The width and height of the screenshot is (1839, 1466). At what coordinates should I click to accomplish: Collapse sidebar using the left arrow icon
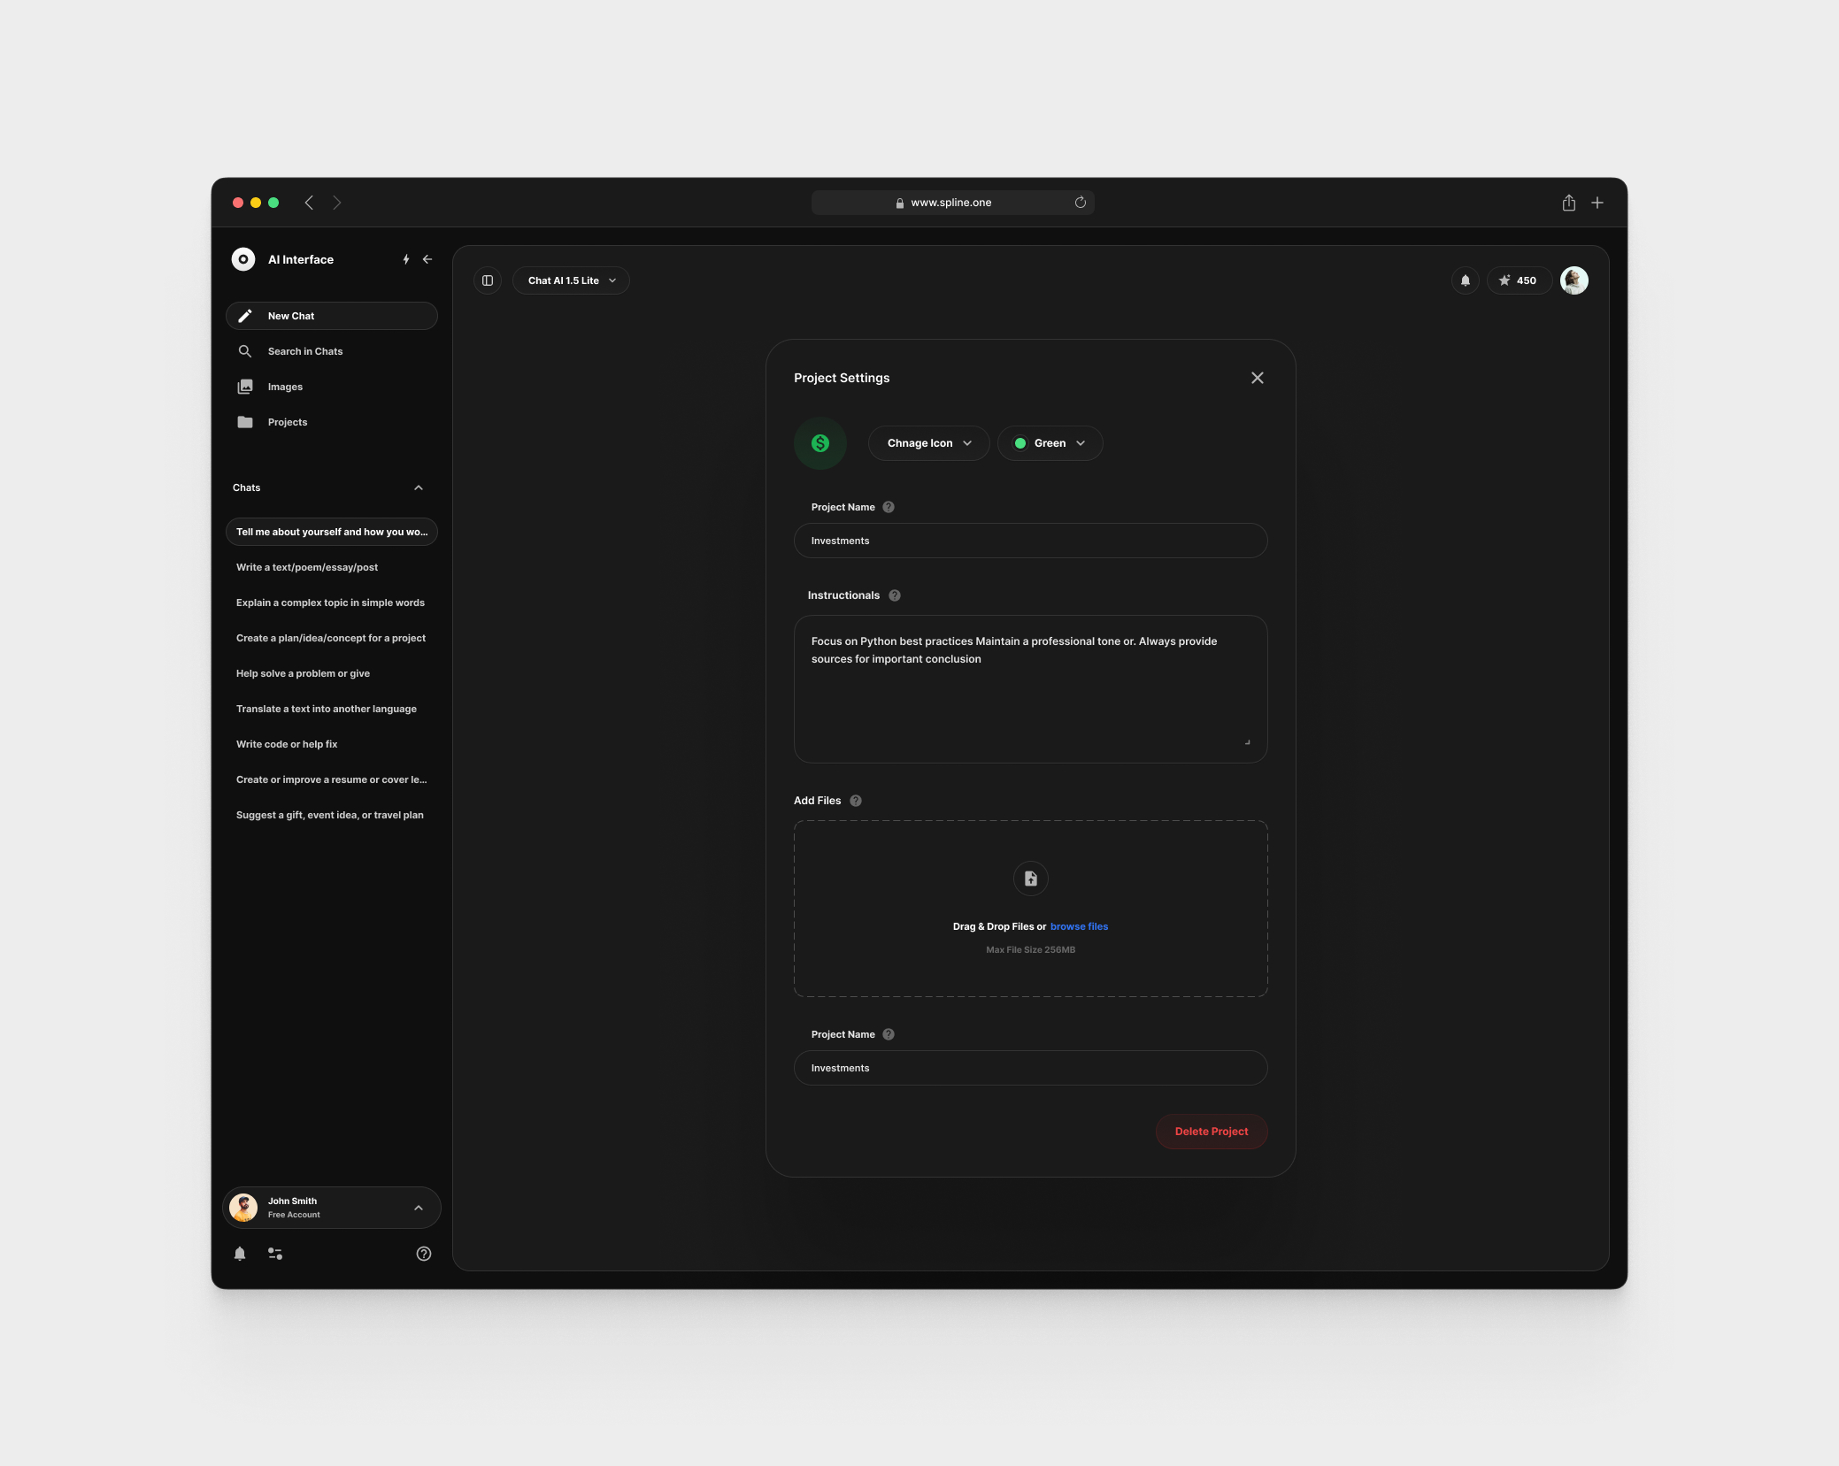(427, 259)
